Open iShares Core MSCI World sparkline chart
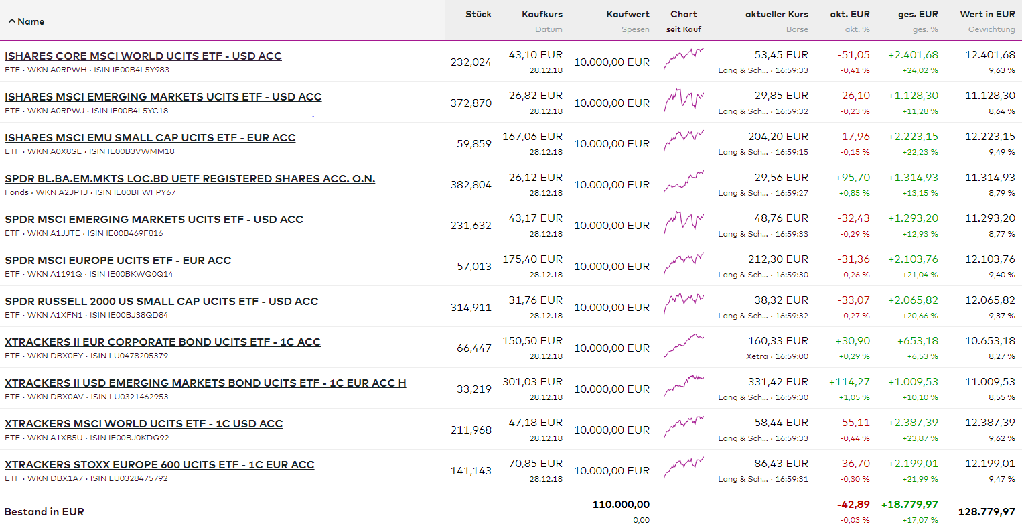Screen dimensions: 1022x528 pos(684,59)
